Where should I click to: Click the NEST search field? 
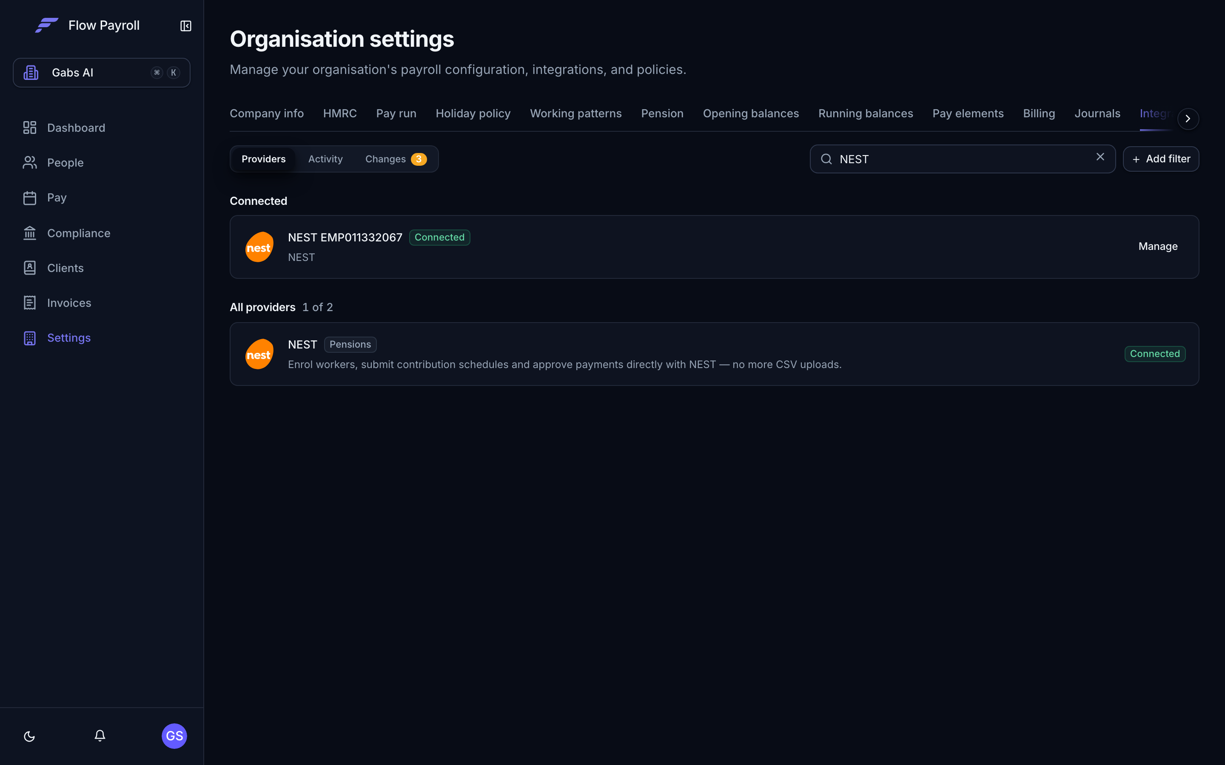coord(962,159)
